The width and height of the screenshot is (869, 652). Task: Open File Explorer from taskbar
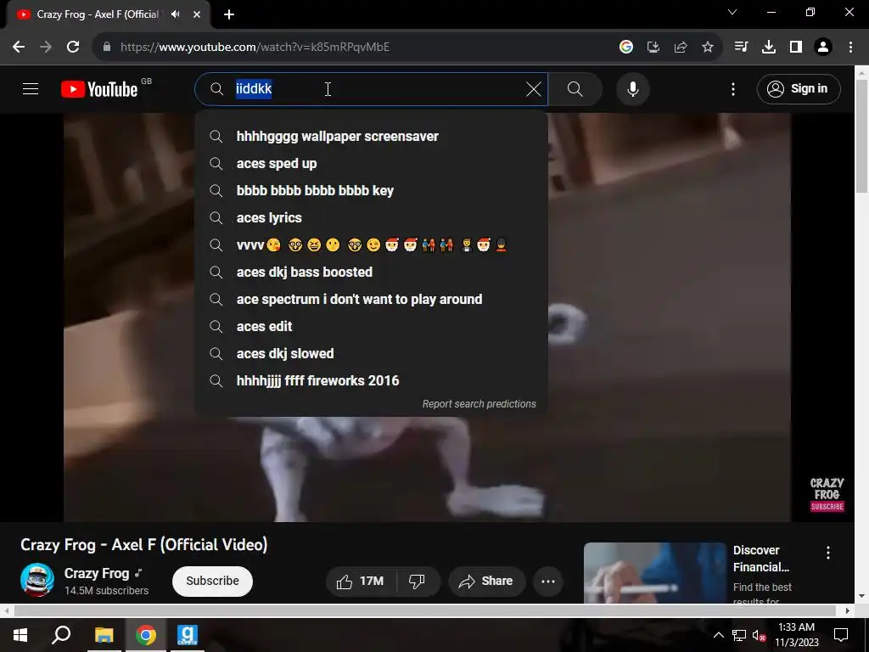104,635
